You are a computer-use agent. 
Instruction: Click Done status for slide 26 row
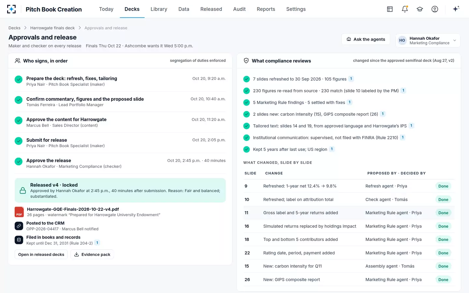pos(443,280)
